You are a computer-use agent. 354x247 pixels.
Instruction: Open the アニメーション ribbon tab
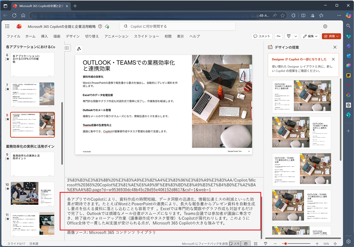116,36
